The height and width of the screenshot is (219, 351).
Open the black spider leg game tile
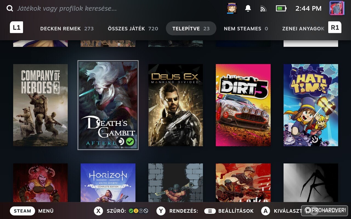[311, 183]
